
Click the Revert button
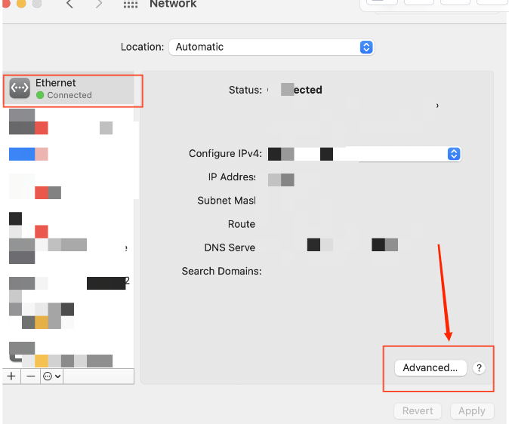(418, 411)
